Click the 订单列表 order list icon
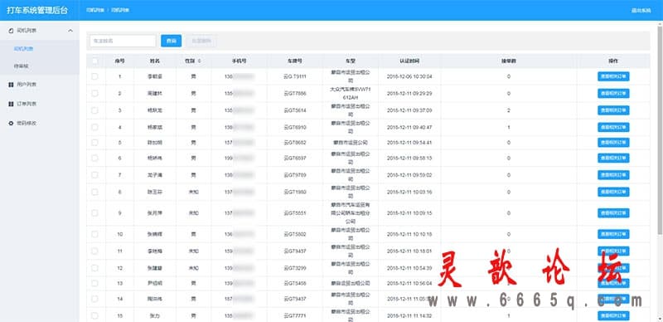Screen dimensions: 663x322 pos(11,104)
